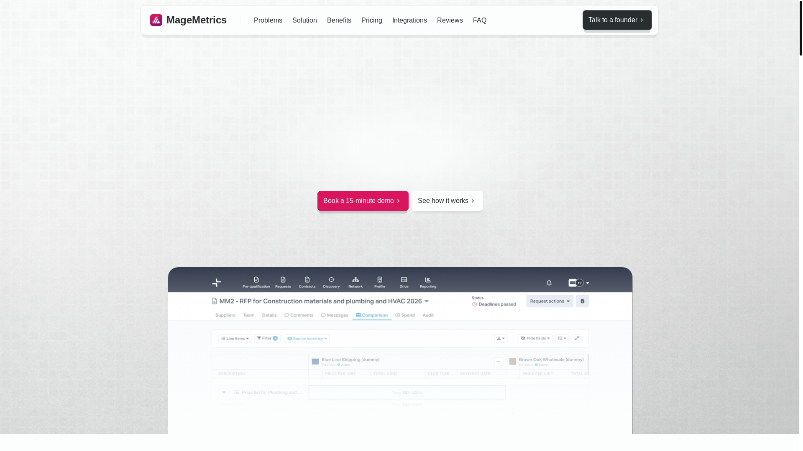Click the DESCRIPTION column header
803x451 pixels.
click(x=232, y=374)
